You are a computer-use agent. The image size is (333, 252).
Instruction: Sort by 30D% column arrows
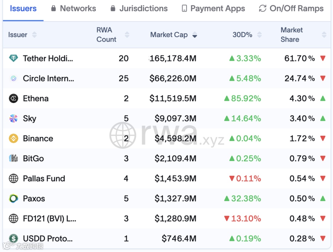coord(259,35)
